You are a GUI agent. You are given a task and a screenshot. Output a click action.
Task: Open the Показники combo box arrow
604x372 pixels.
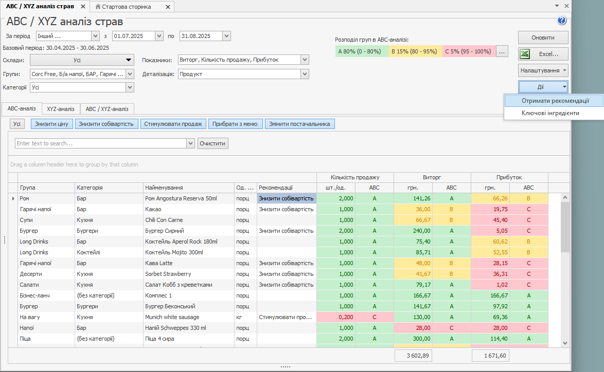click(305, 60)
